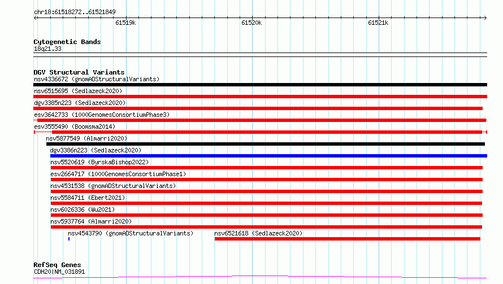This screenshot has width=503, height=284.
Task: Select small blue nsv4543790 variant marker
Action: click(69, 239)
